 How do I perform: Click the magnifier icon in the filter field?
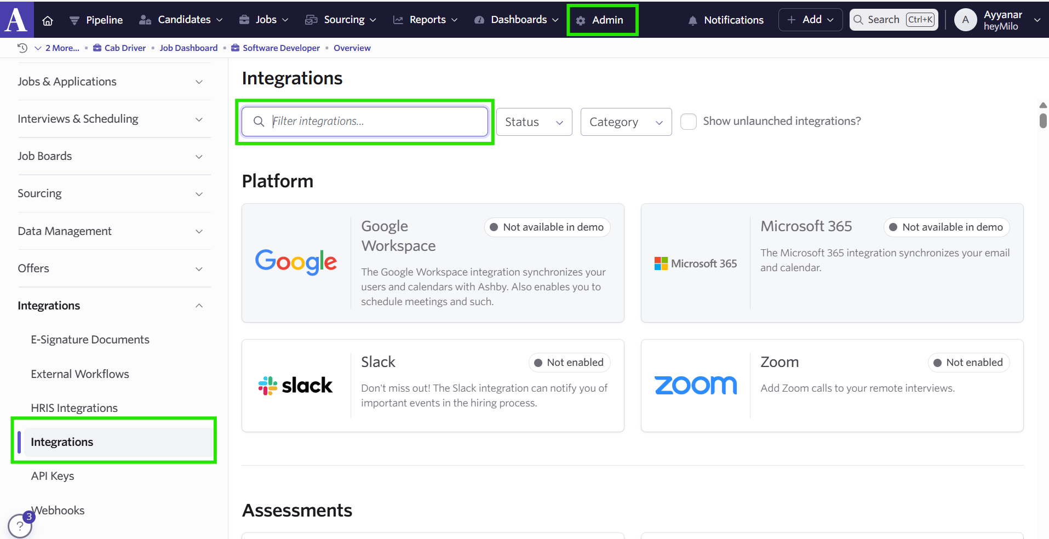(259, 121)
